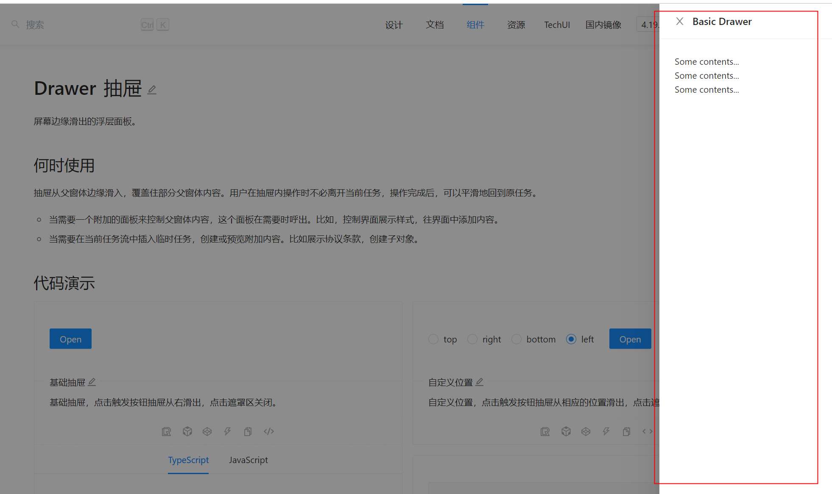This screenshot has height=494, width=832.
Task: Open the 组件 navigation menu item
Action: pyautogui.click(x=475, y=25)
